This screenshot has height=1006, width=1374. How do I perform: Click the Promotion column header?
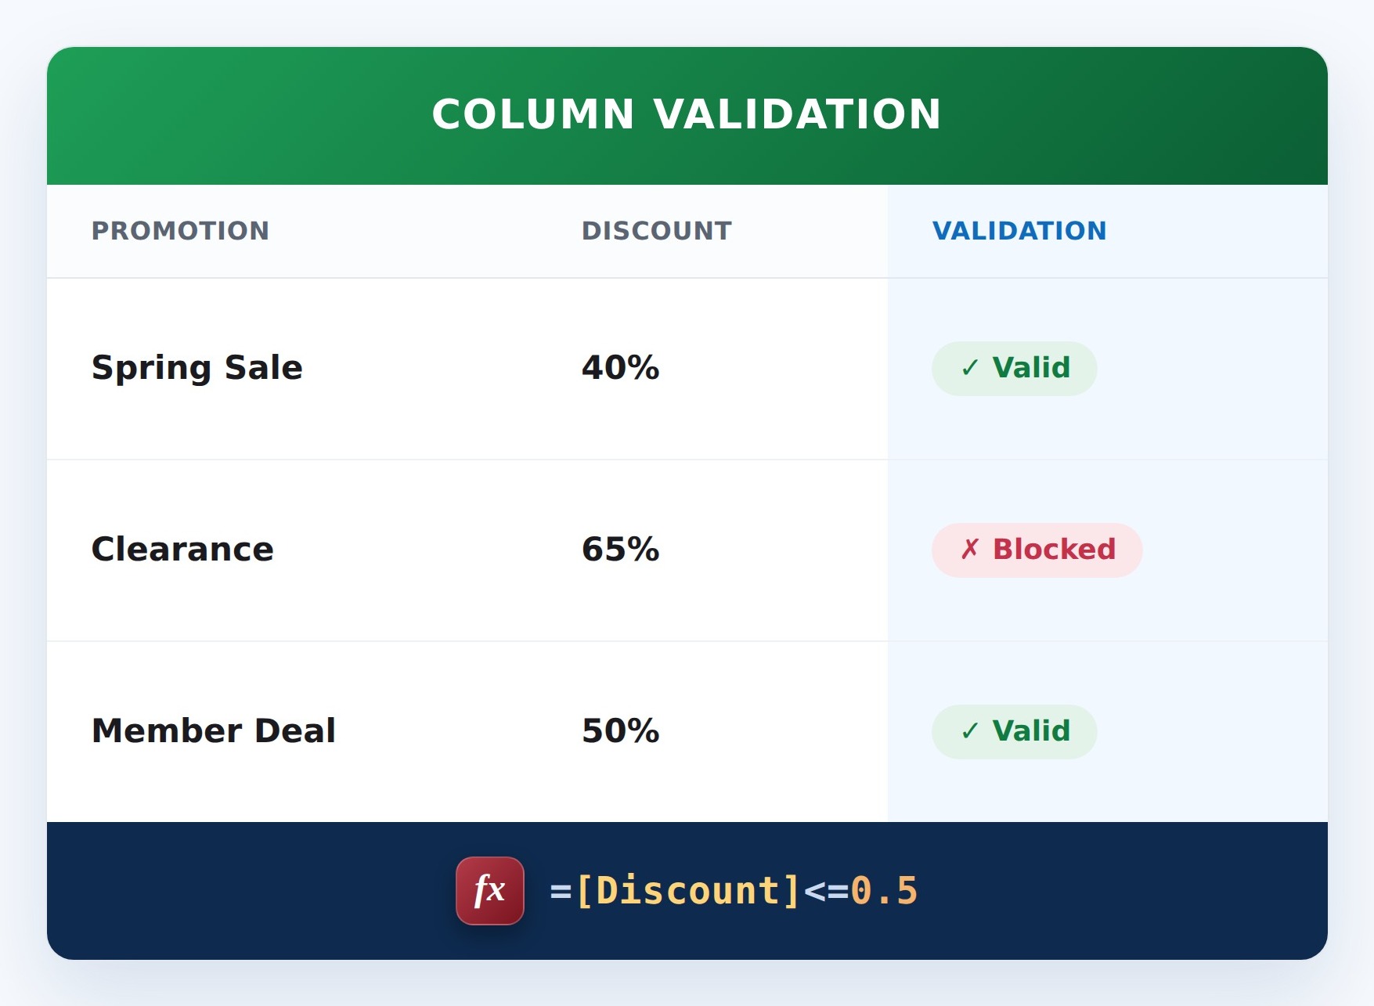pos(180,231)
